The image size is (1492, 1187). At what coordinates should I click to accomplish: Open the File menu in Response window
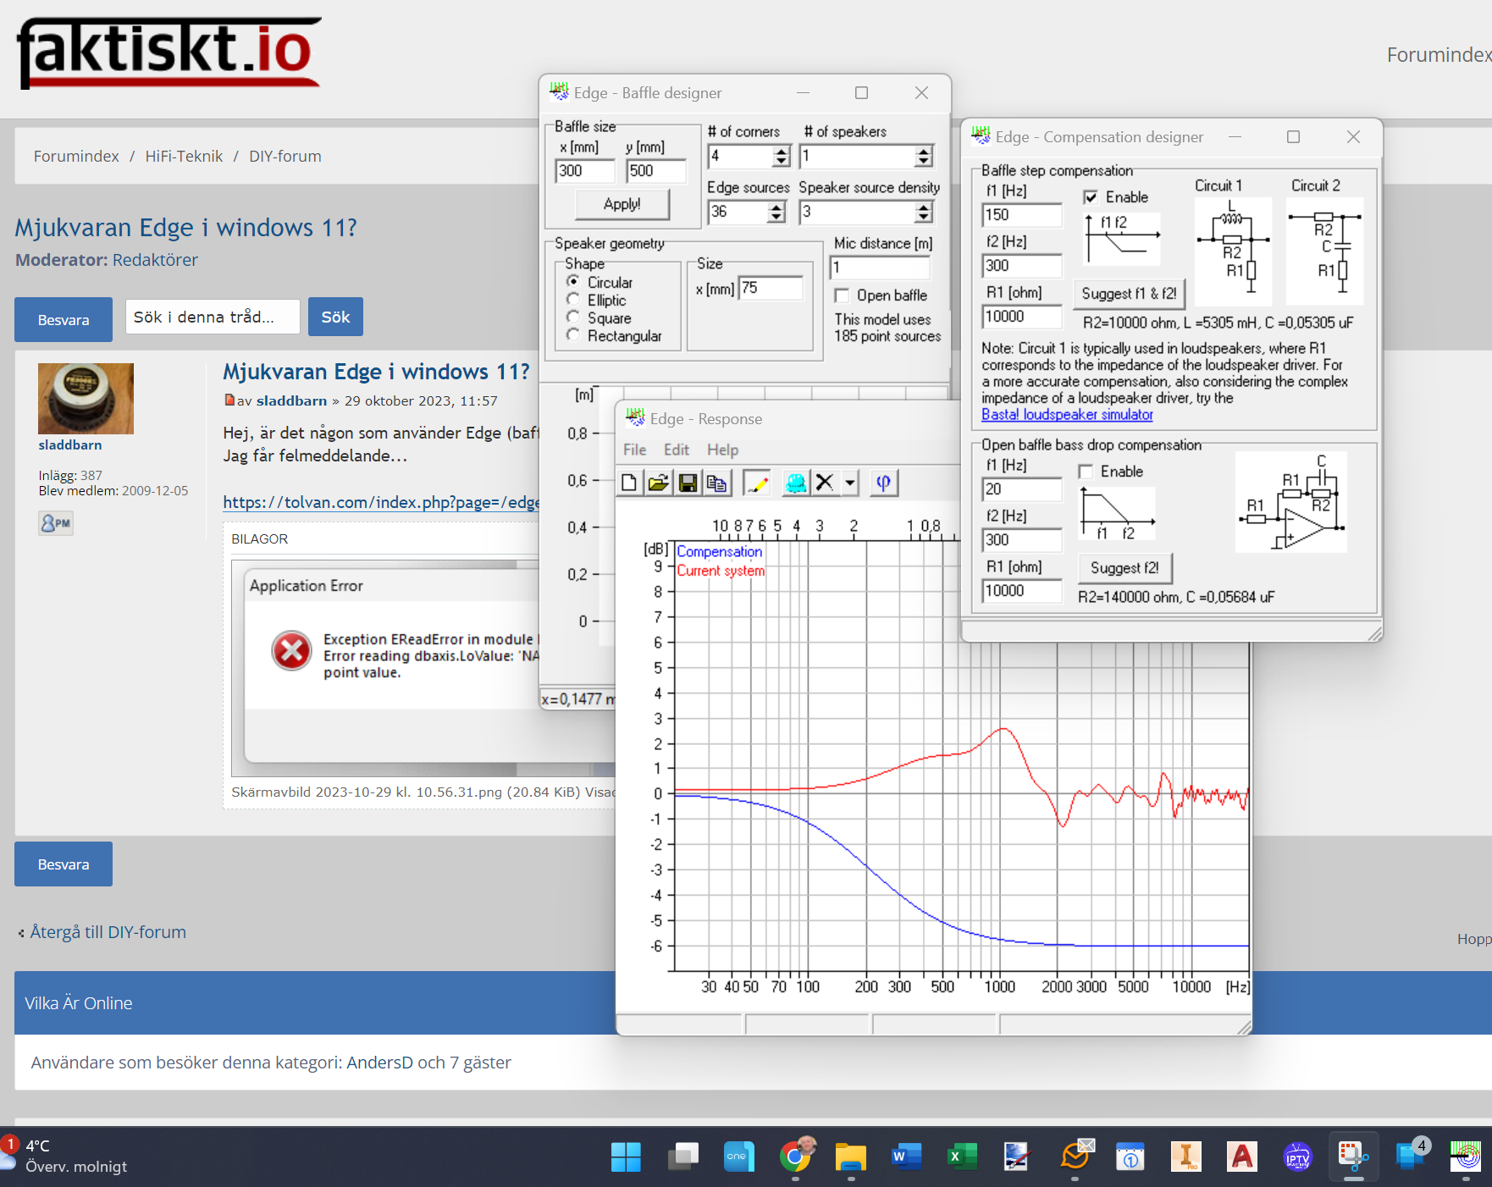(x=634, y=450)
